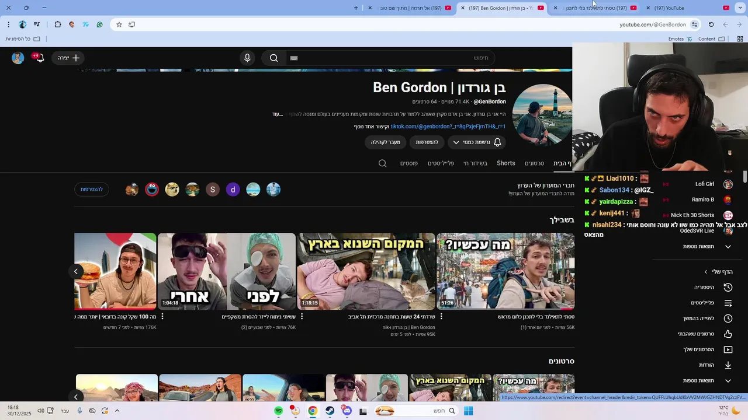The width and height of the screenshot is (748, 420).
Task: Click the Chrome address bar URL
Action: (x=653, y=24)
